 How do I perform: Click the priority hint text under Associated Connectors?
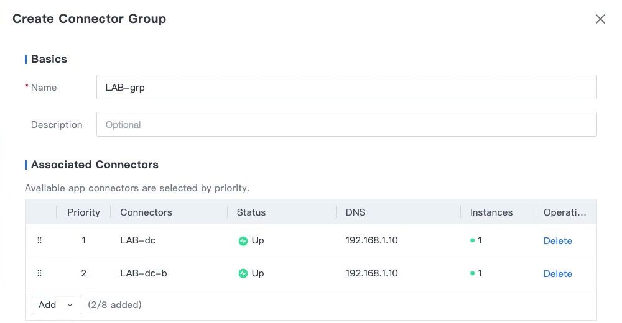coord(137,188)
